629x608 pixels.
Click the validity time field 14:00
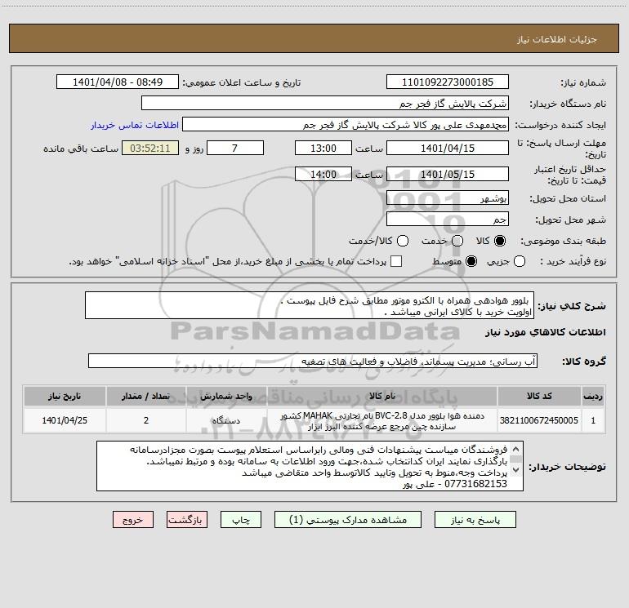click(x=323, y=174)
